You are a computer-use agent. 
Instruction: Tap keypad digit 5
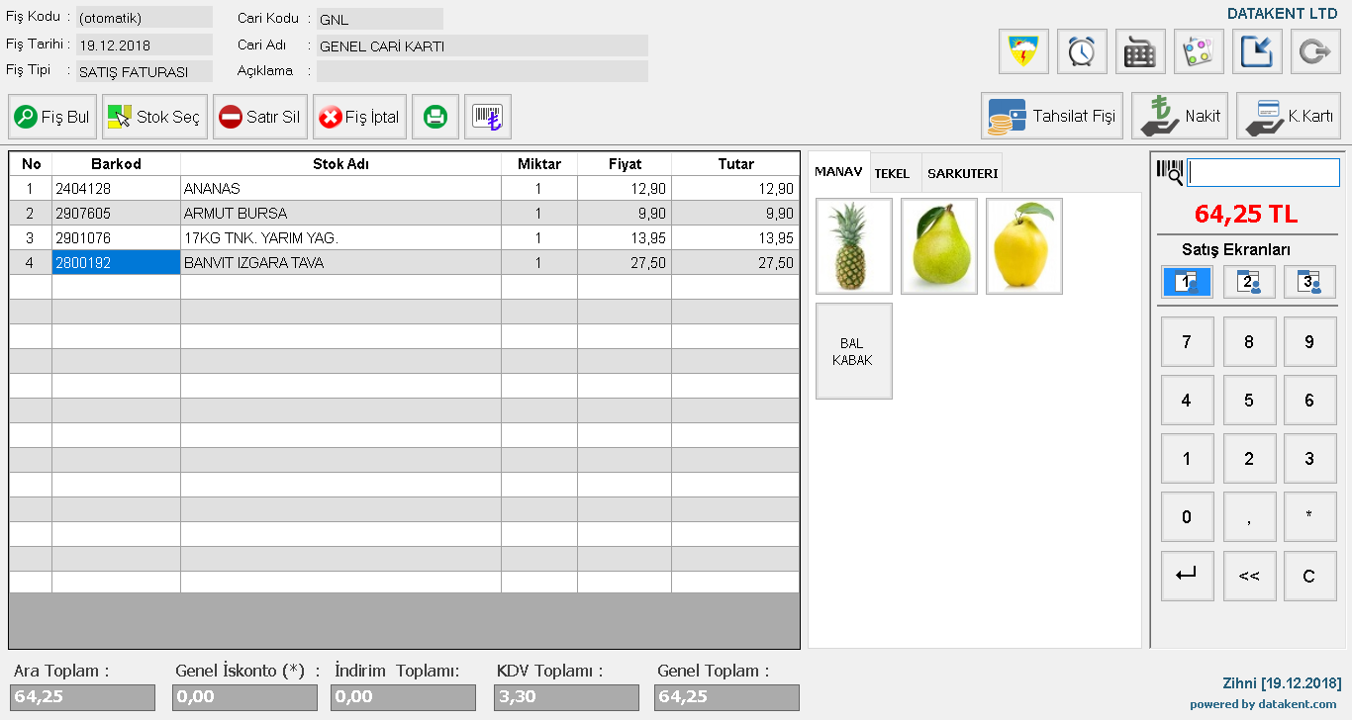1249,401
